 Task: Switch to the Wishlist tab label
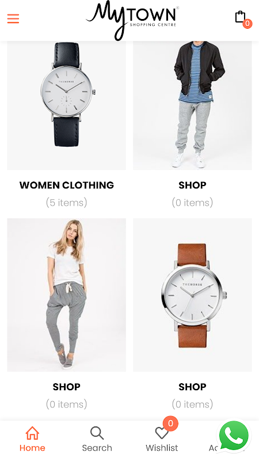coord(162,448)
